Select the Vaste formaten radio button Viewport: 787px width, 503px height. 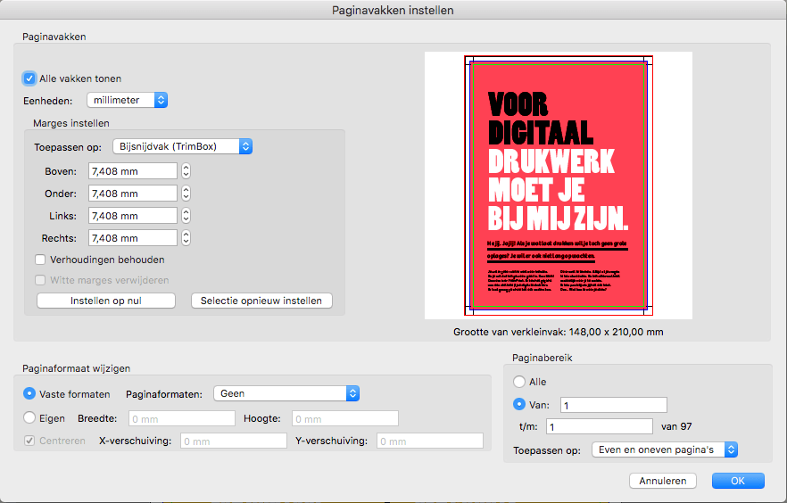(x=29, y=393)
